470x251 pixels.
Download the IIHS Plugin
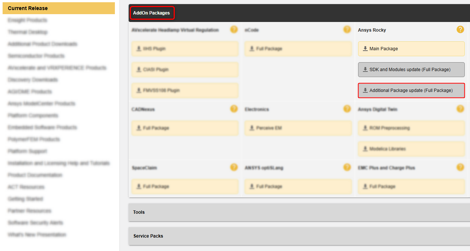(x=185, y=49)
